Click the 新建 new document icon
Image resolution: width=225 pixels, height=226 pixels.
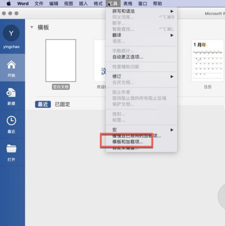(11, 93)
